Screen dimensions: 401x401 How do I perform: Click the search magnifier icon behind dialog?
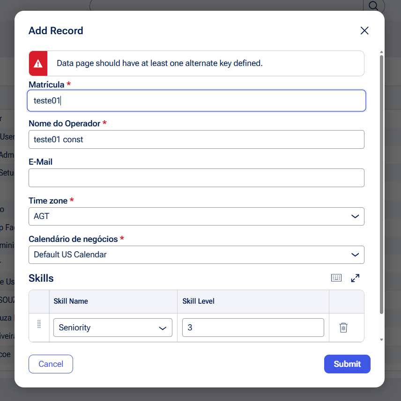click(x=374, y=6)
